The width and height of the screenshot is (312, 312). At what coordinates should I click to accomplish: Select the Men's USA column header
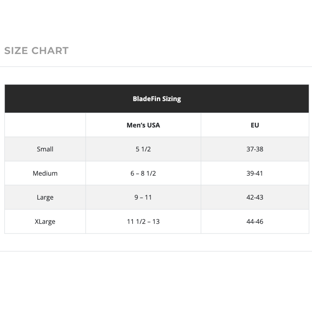(x=143, y=125)
